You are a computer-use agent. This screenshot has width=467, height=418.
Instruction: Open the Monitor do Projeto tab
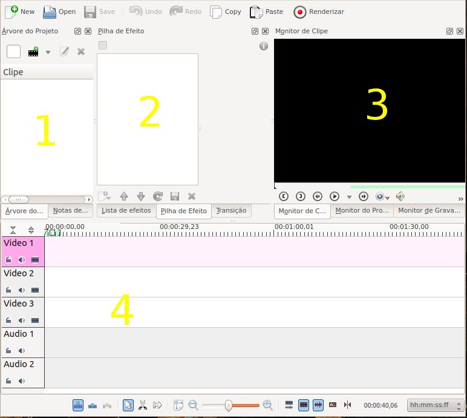pyautogui.click(x=362, y=211)
